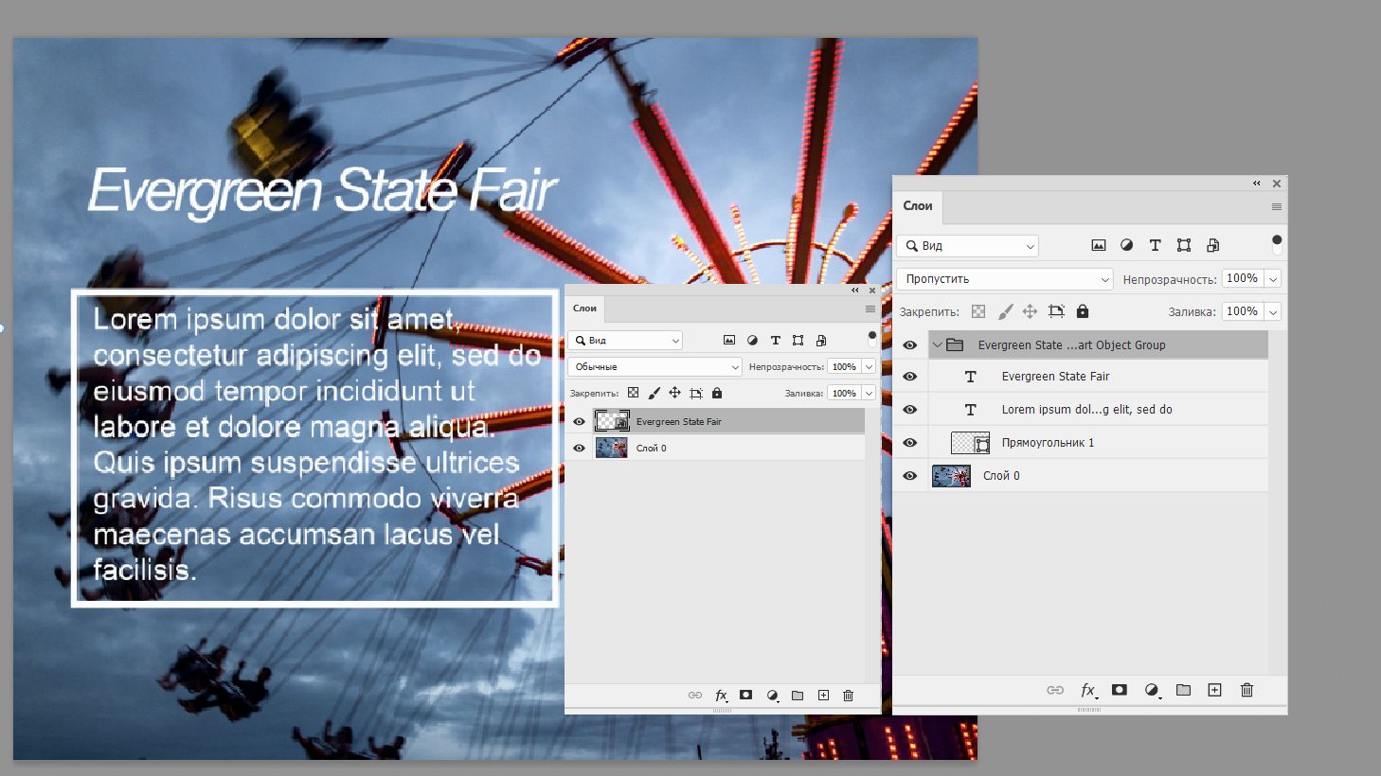Filter by type layers in small Слои panel
1381x776 pixels.
point(775,340)
